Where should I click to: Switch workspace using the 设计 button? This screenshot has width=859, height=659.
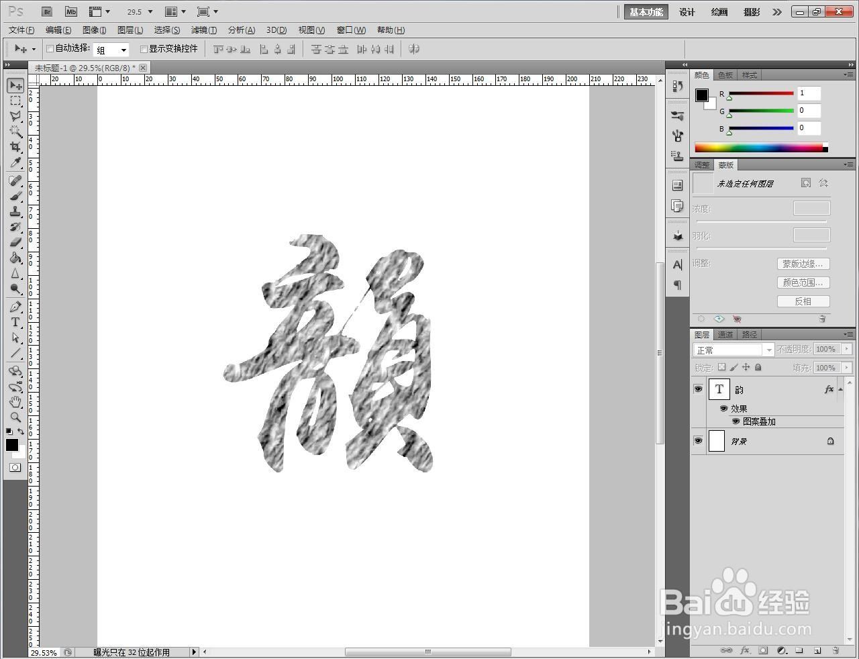coord(687,12)
